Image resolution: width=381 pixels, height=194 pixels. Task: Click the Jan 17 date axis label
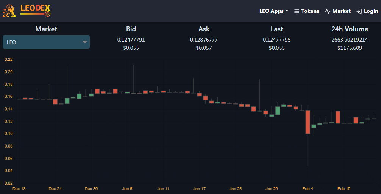click(200, 189)
